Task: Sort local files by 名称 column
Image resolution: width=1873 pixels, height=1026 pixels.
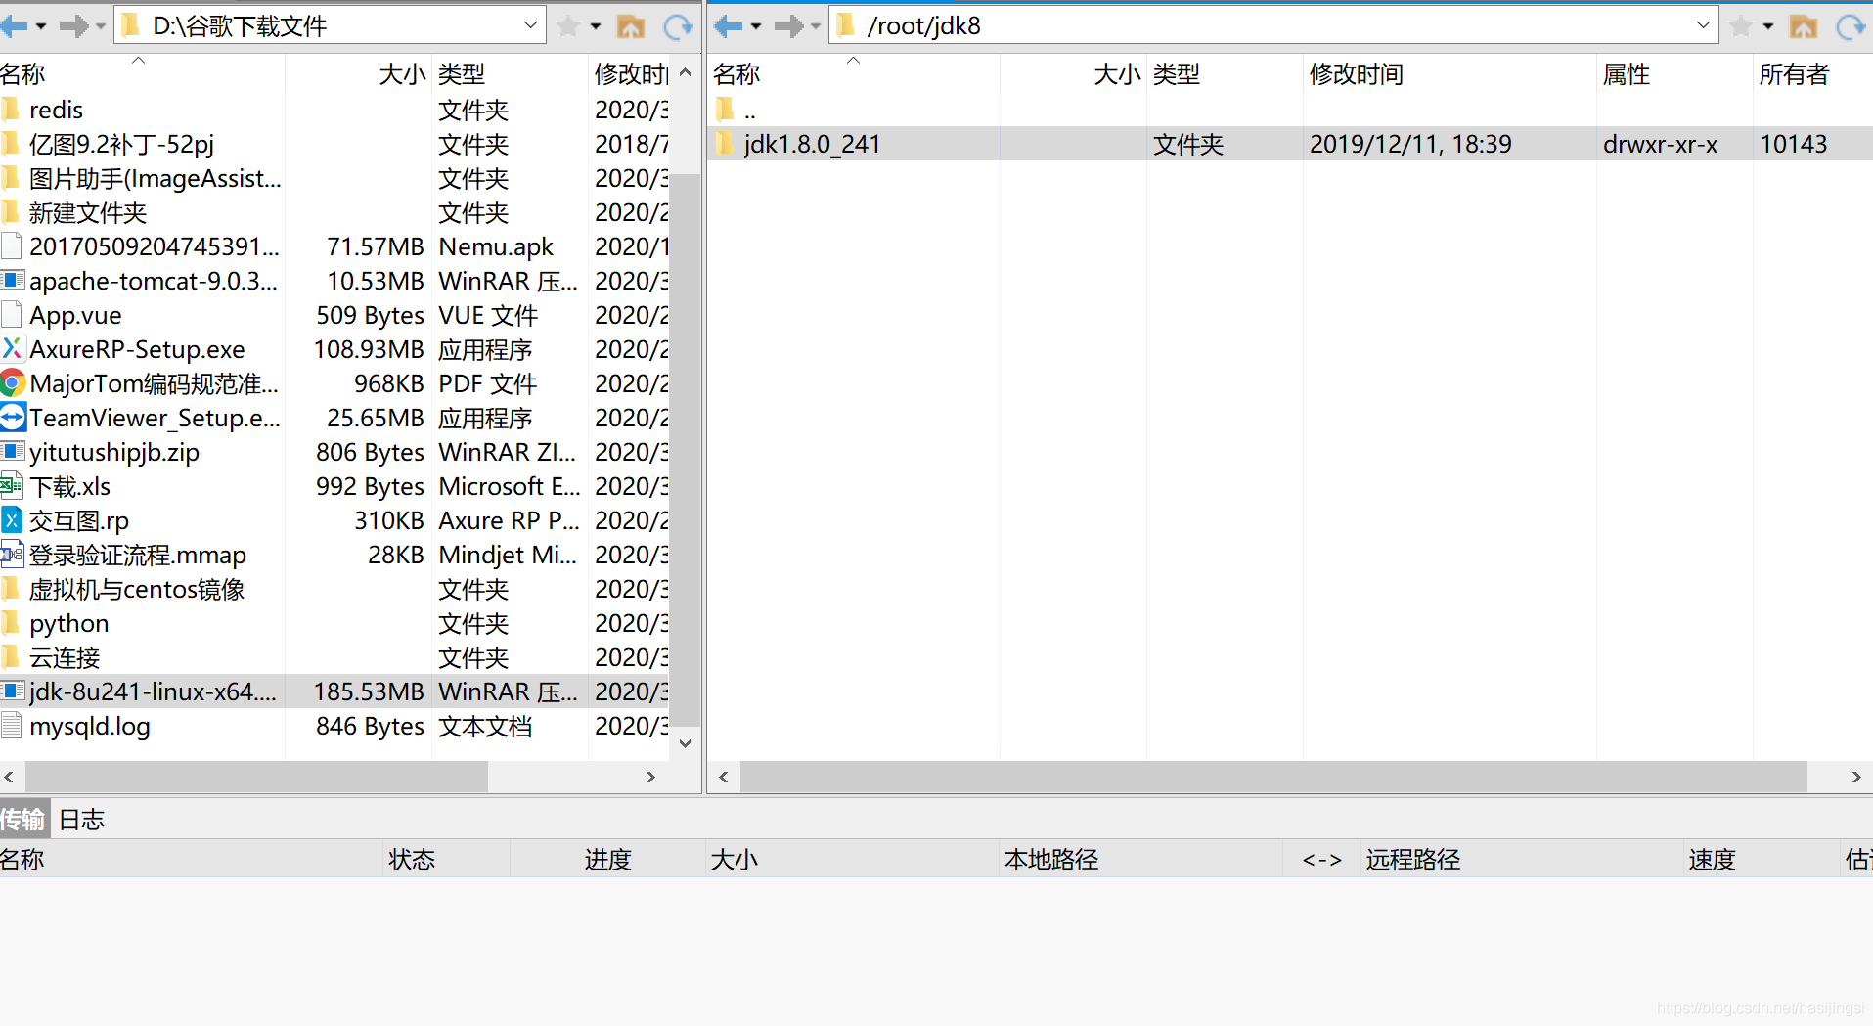Action: [142, 74]
